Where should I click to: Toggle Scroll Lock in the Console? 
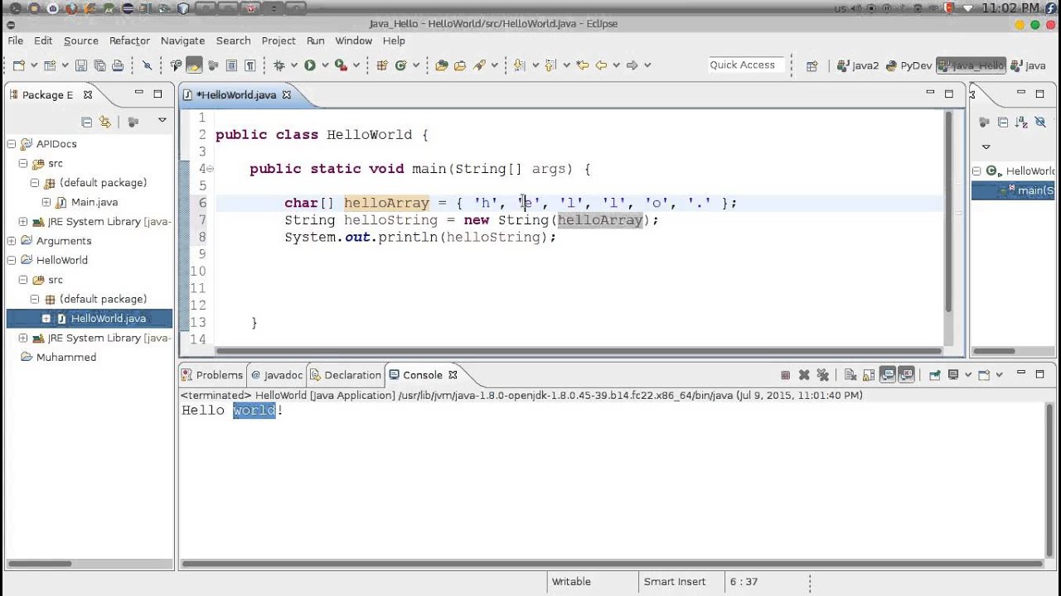click(x=868, y=375)
